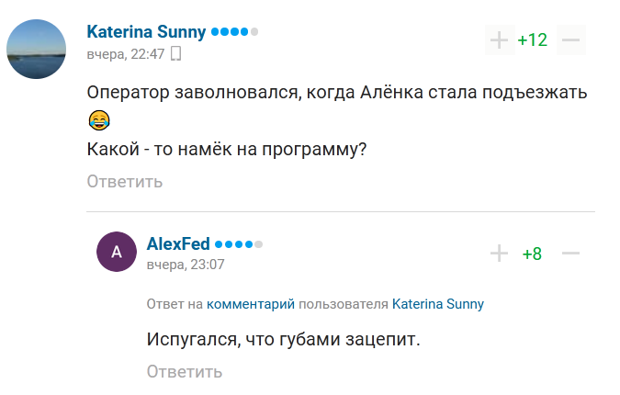
Task: Open the purple AlexFed avatar
Action: click(x=116, y=253)
